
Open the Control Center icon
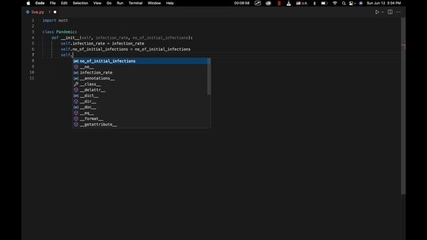coord(352,3)
